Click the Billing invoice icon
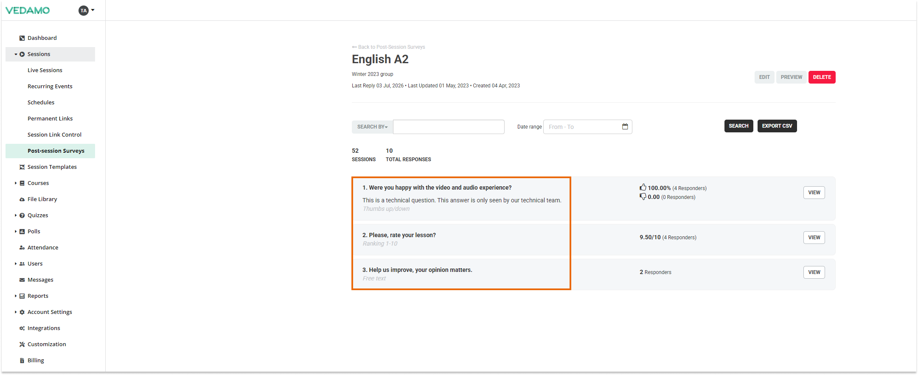918x375 pixels. [x=22, y=361]
